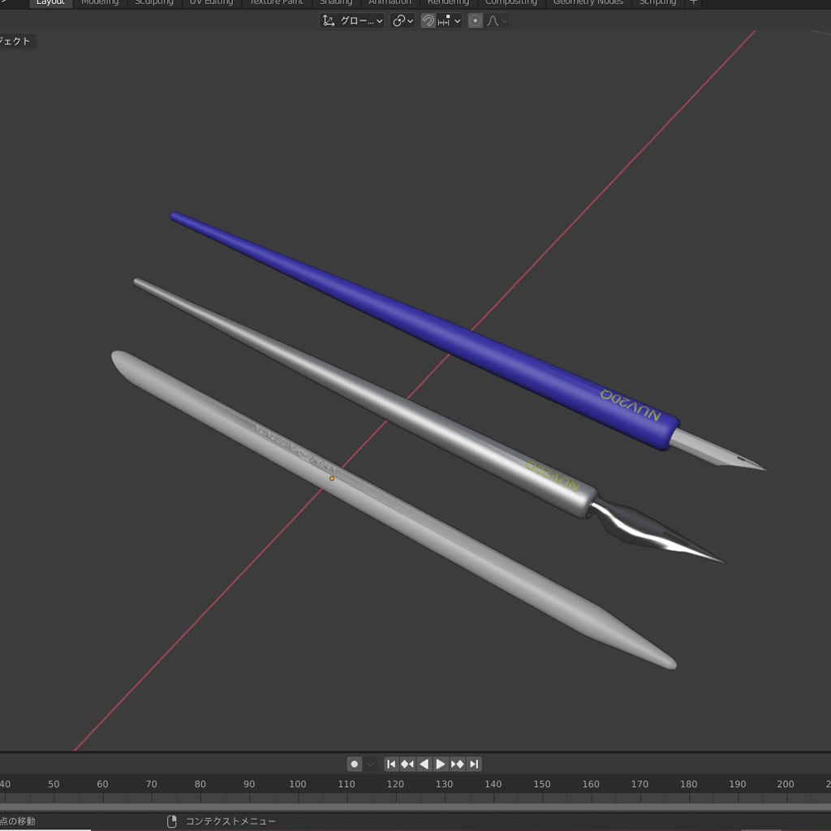Open the Geometry Nodes workspace tab
Screen dimensions: 831x831
click(x=588, y=2)
